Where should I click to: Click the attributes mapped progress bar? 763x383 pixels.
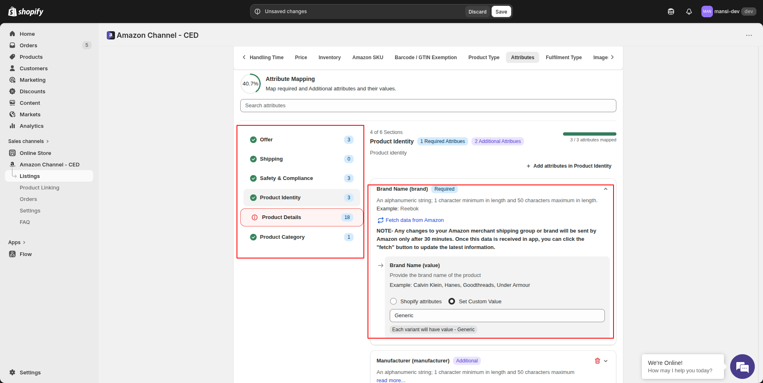point(589,134)
